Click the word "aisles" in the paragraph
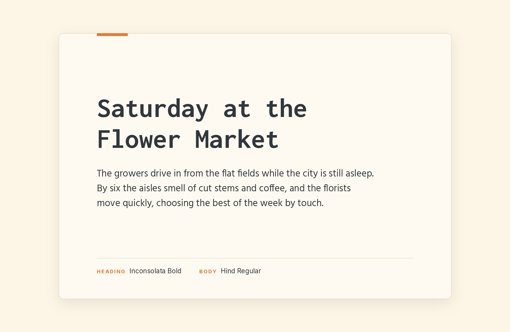 coord(150,188)
